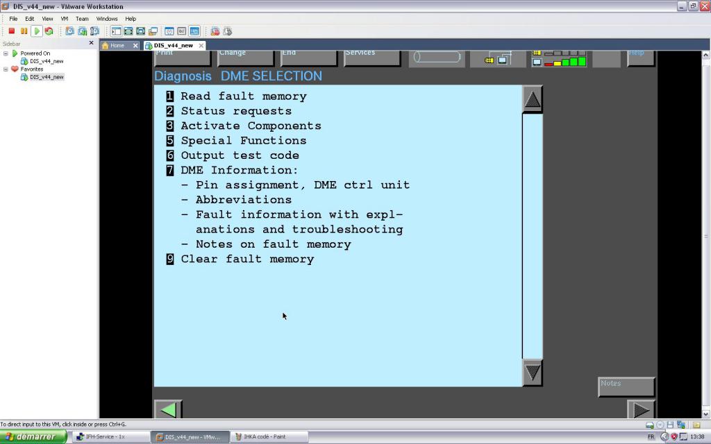Open the VM menu
The image size is (711, 444).
65,19
